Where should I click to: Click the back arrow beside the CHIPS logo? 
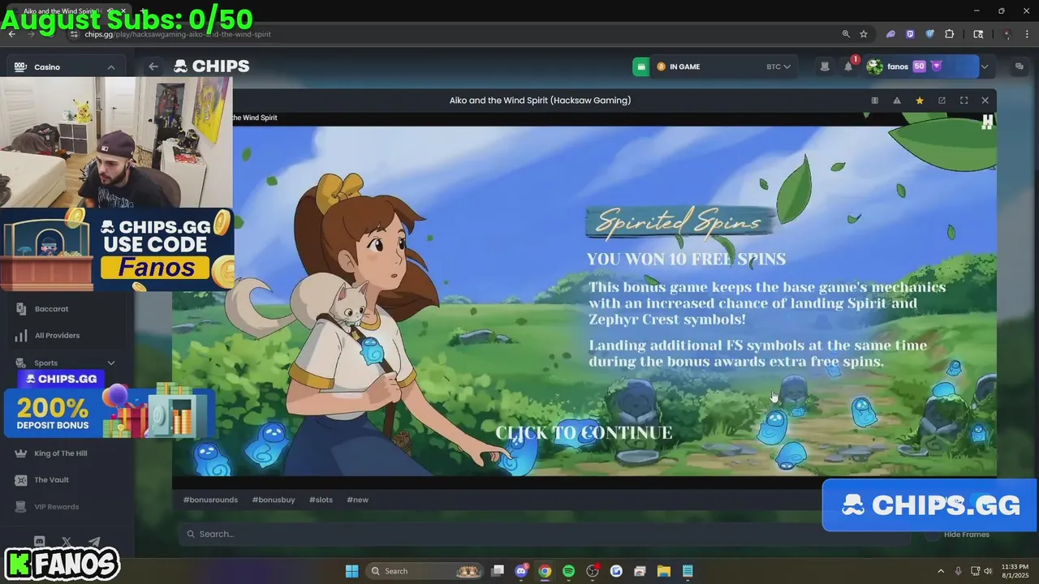153,67
